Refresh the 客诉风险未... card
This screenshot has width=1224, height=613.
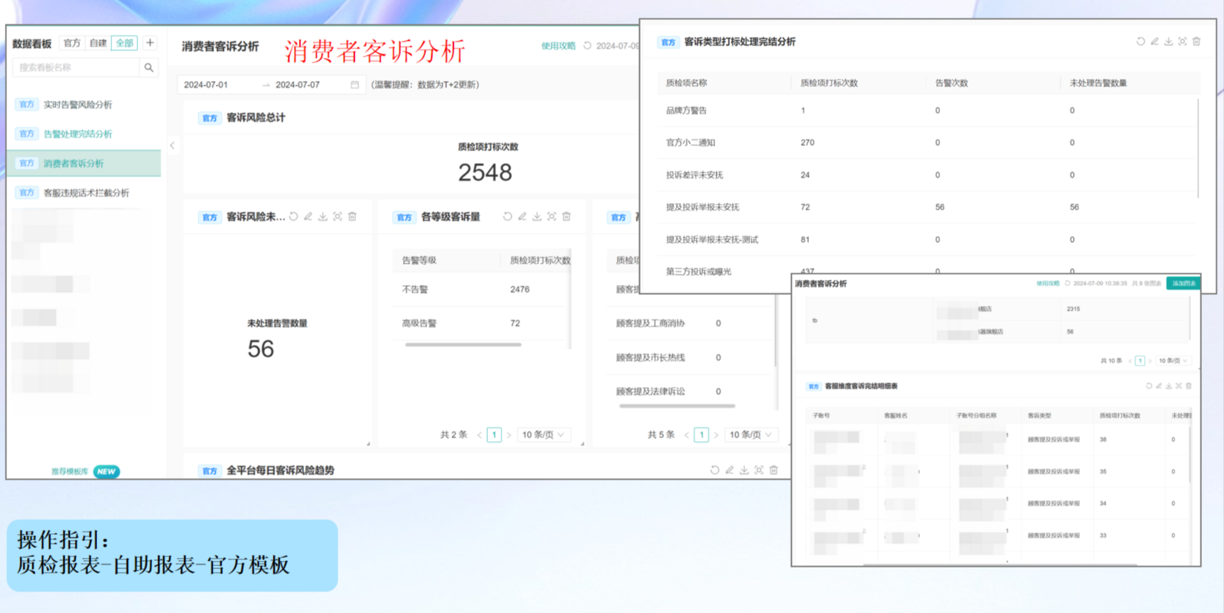click(294, 217)
